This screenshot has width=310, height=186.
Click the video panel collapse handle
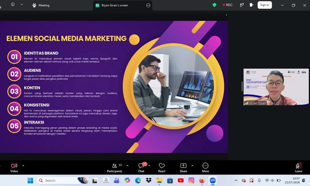(x=242, y=86)
